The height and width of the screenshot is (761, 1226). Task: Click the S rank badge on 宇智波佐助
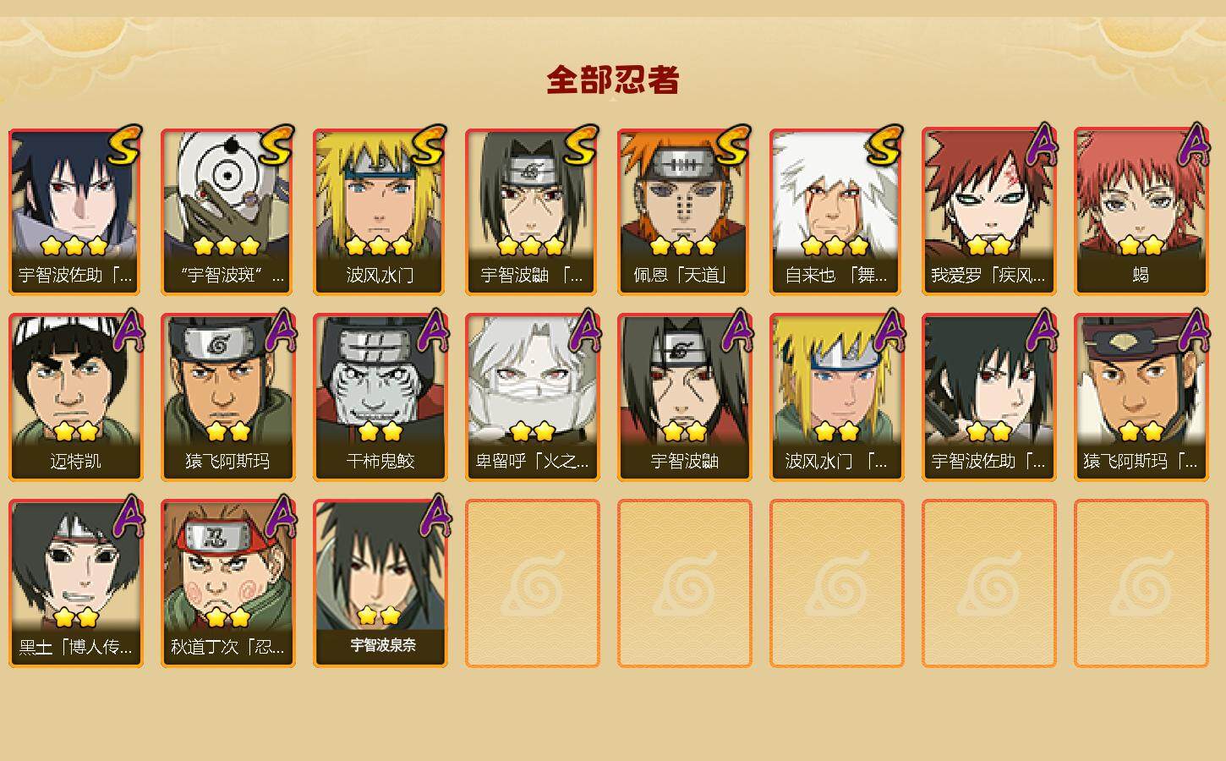coord(124,145)
